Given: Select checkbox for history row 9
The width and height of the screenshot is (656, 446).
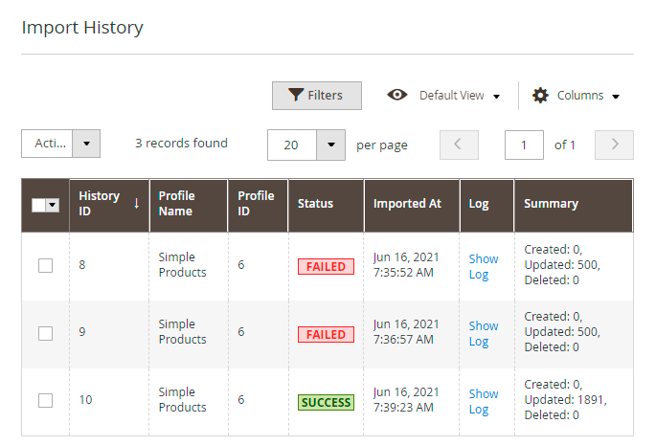Looking at the screenshot, I should 45,333.
